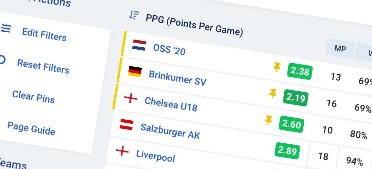The width and height of the screenshot is (372, 169).
Task: Open Edit Filters
Action: [x=44, y=35]
